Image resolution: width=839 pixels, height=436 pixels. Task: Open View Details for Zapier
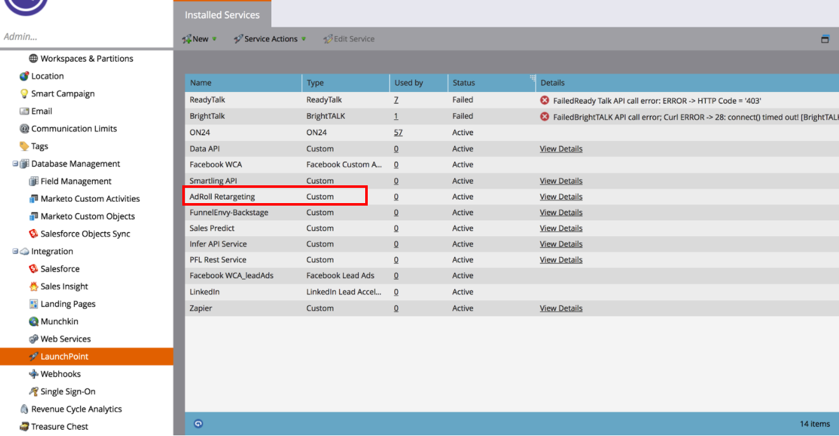point(561,308)
